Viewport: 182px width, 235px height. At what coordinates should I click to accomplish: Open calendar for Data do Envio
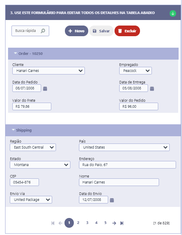click(112, 200)
